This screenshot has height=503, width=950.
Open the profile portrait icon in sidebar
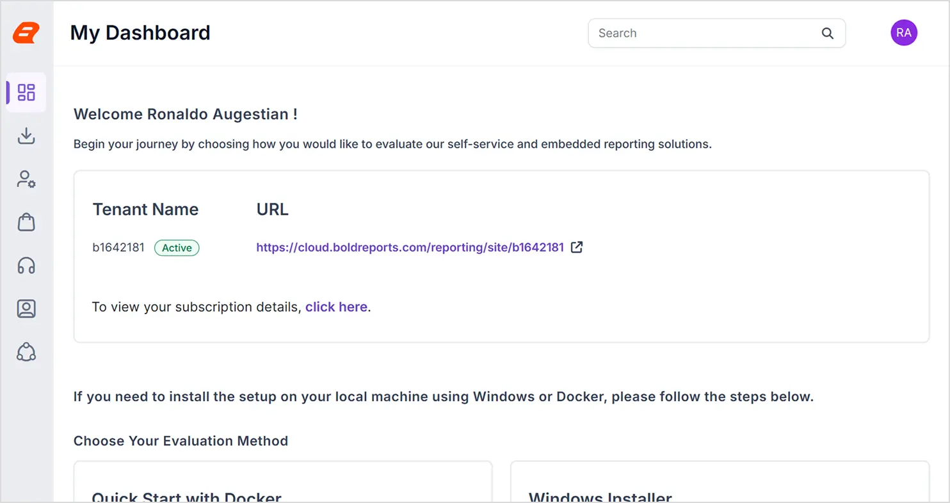coord(26,309)
